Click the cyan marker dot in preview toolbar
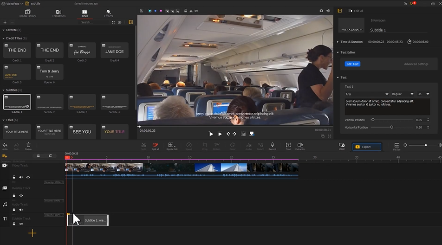 pos(149,11)
